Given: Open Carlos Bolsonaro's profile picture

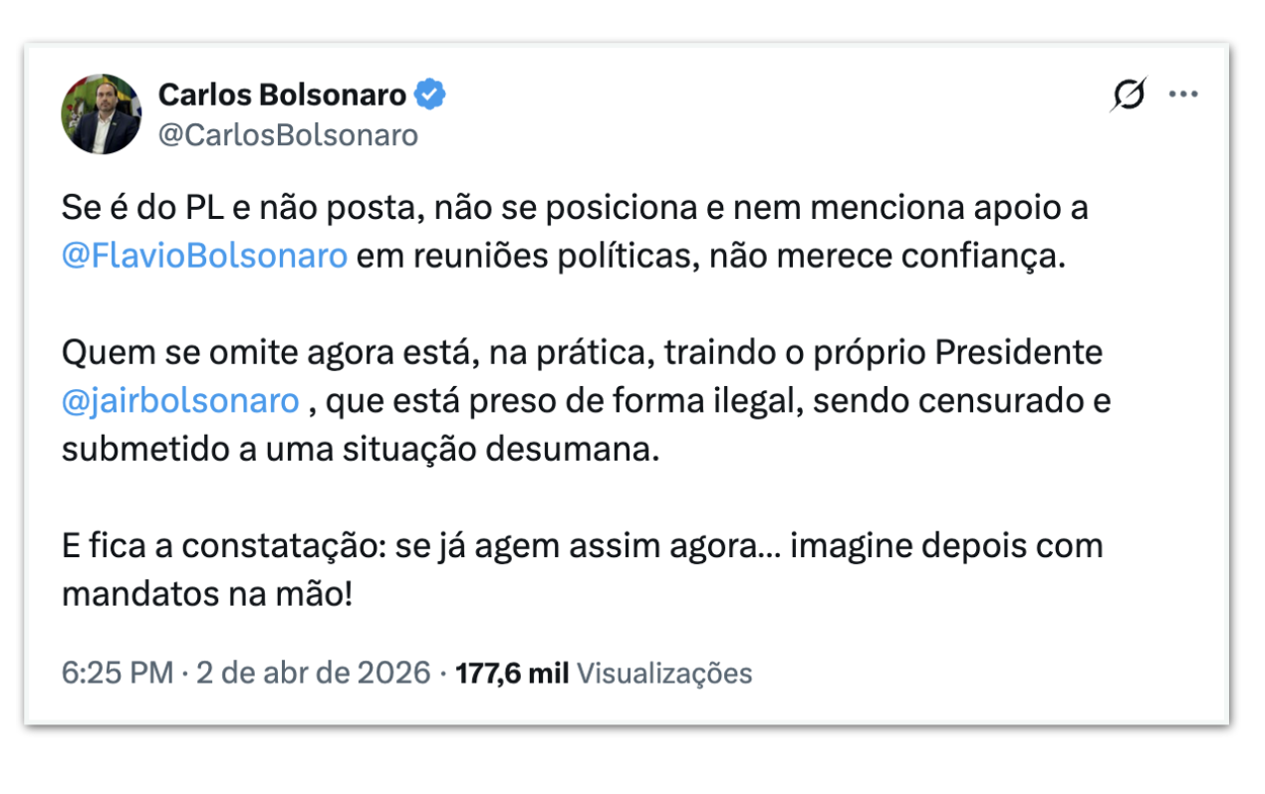Looking at the screenshot, I should [x=102, y=114].
